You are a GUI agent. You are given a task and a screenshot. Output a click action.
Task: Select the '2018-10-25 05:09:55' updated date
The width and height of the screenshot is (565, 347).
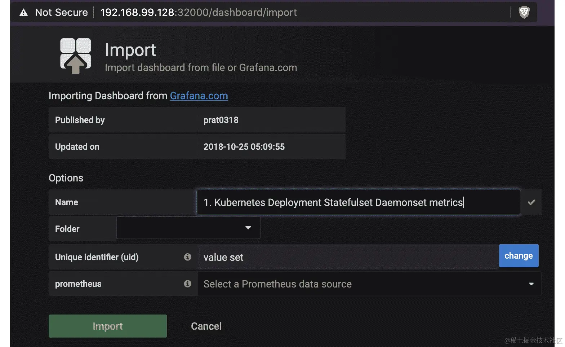click(x=244, y=147)
